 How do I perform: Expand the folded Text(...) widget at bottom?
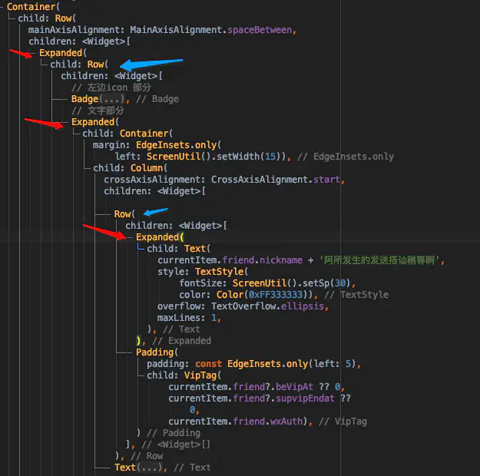tap(148, 467)
